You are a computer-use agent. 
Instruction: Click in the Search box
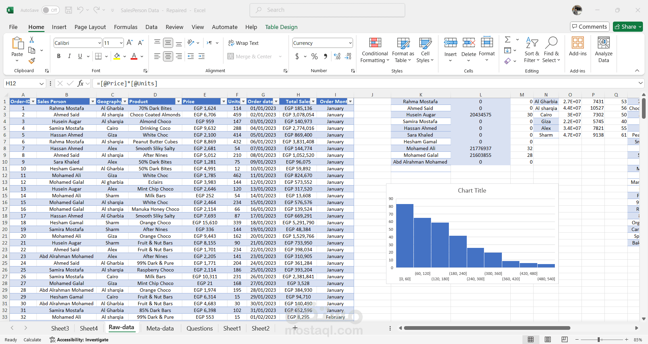(327, 10)
